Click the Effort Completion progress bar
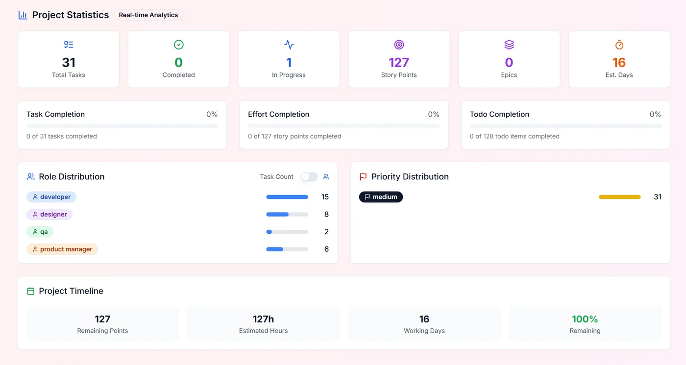The width and height of the screenshot is (686, 365). 344,126
